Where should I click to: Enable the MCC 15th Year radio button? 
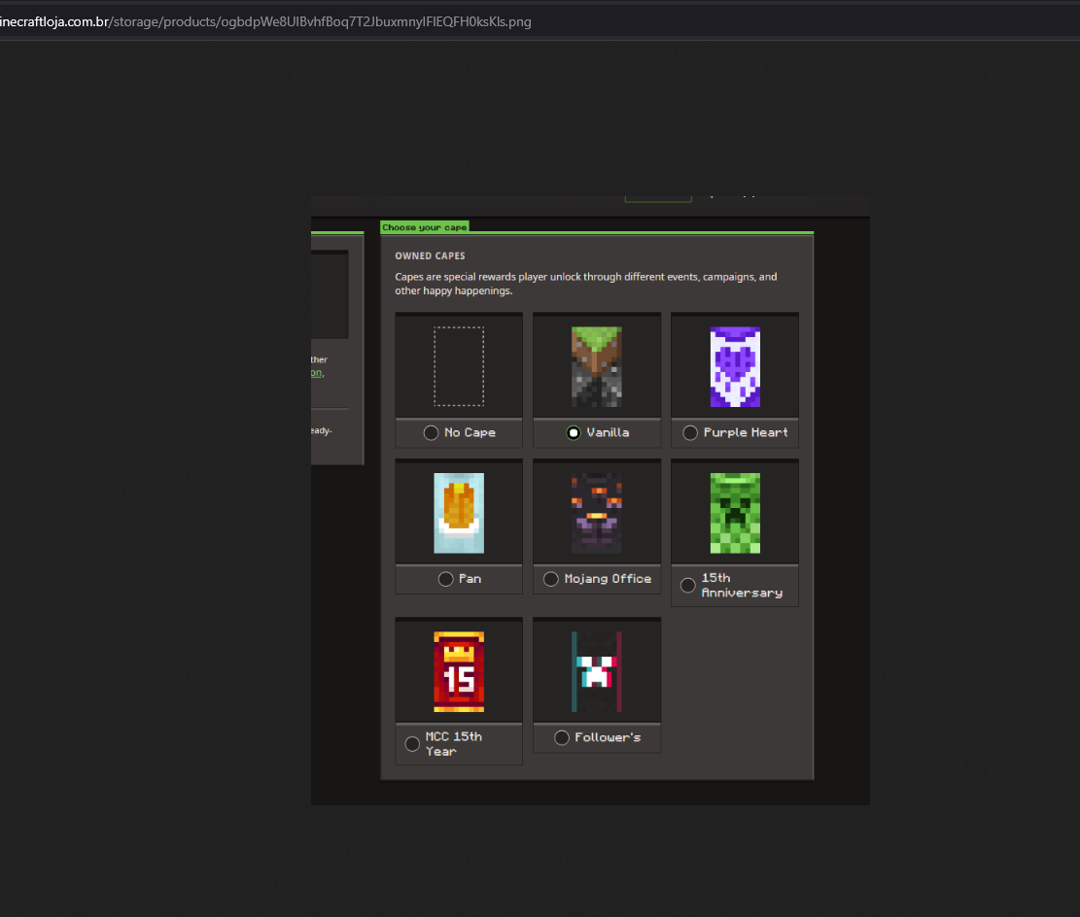click(x=412, y=744)
